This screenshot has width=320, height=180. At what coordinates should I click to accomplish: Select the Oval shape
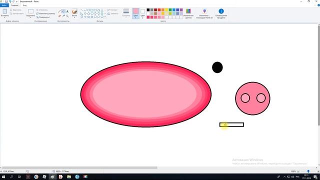click(88, 10)
